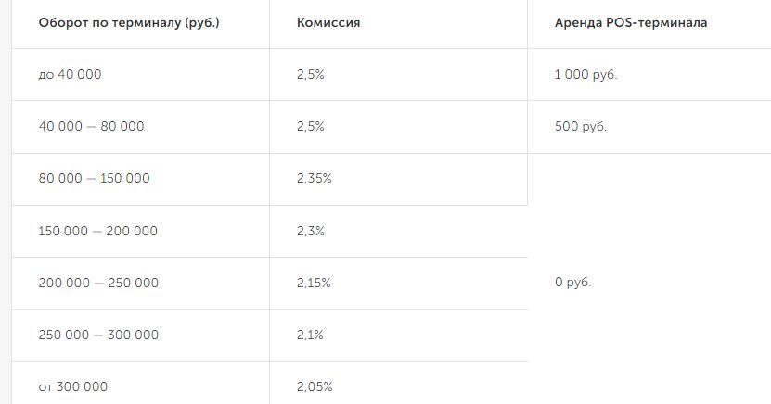Select the 2,35% commission cell

[315, 179]
